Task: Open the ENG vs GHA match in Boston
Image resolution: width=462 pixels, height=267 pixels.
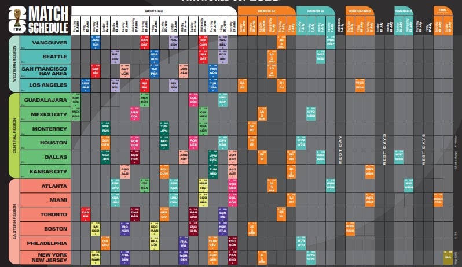Action: click(193, 229)
